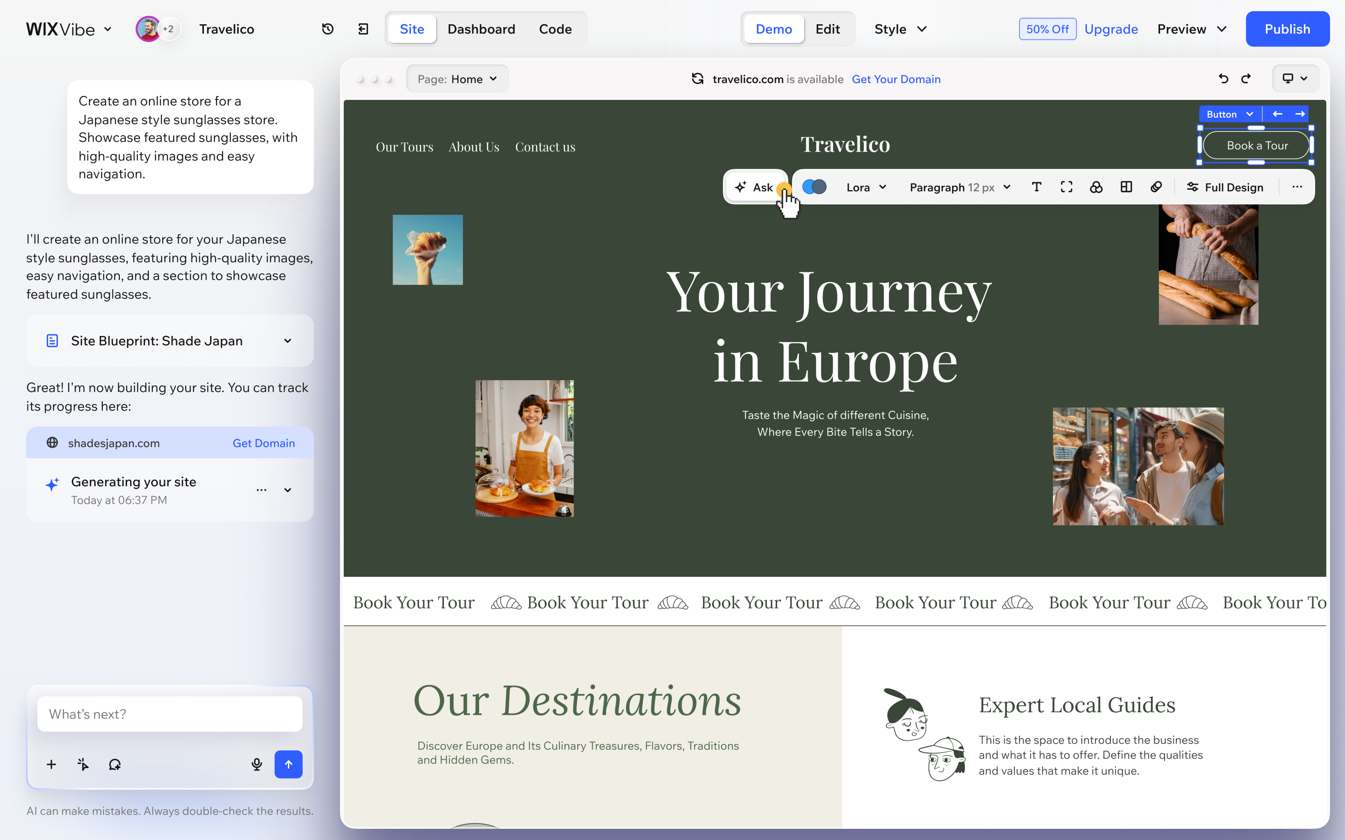Click the plus attach icon in the chat
The width and height of the screenshot is (1345, 840).
[51, 765]
